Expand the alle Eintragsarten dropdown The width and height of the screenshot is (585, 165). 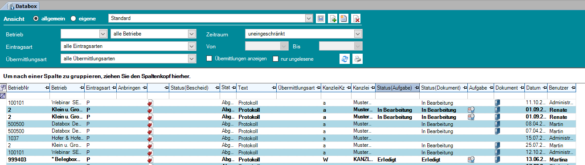tap(192, 46)
